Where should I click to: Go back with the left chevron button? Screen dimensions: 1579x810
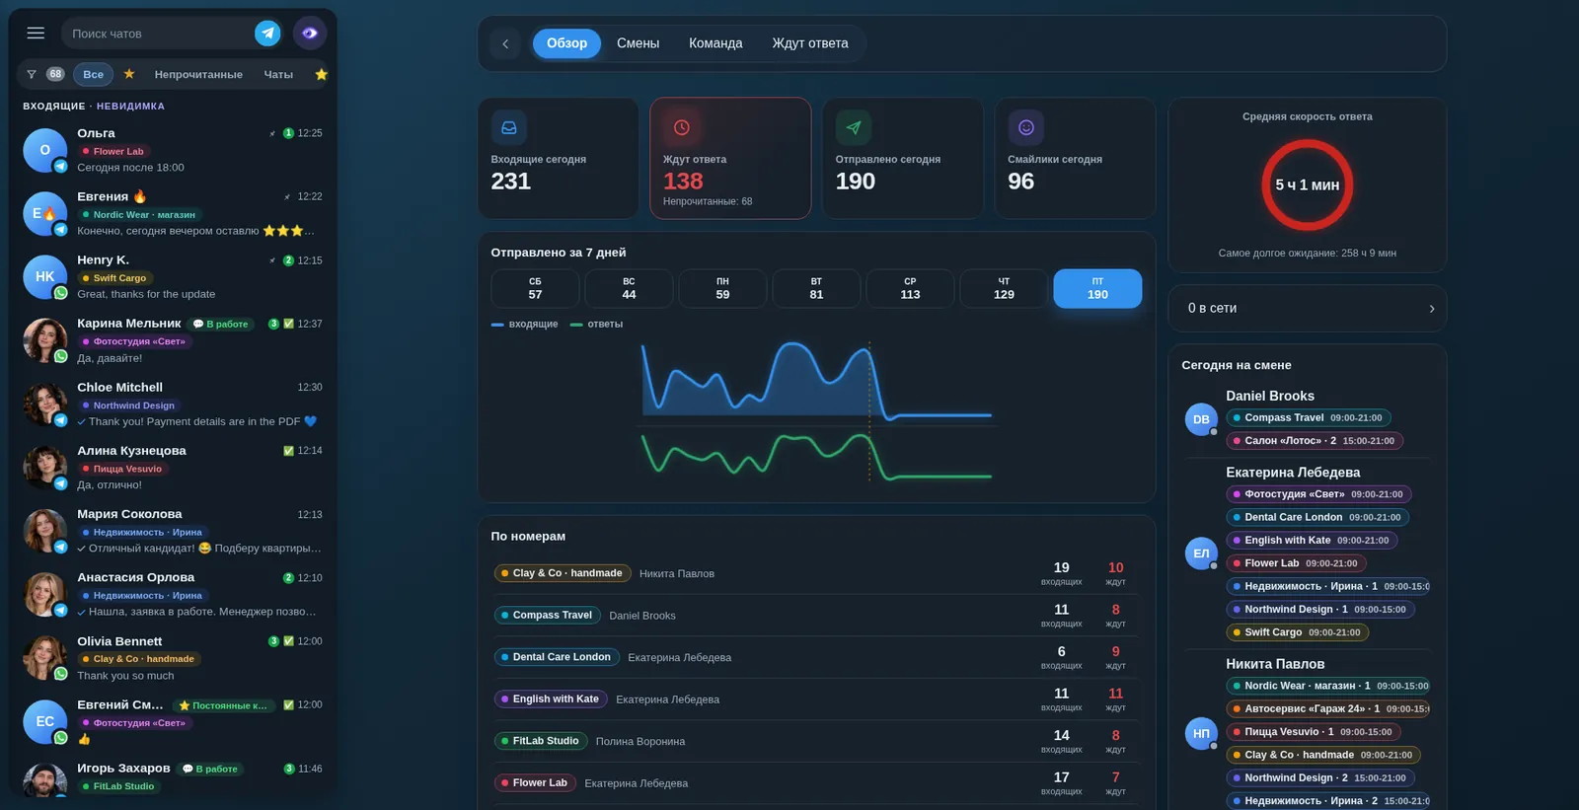click(x=505, y=43)
